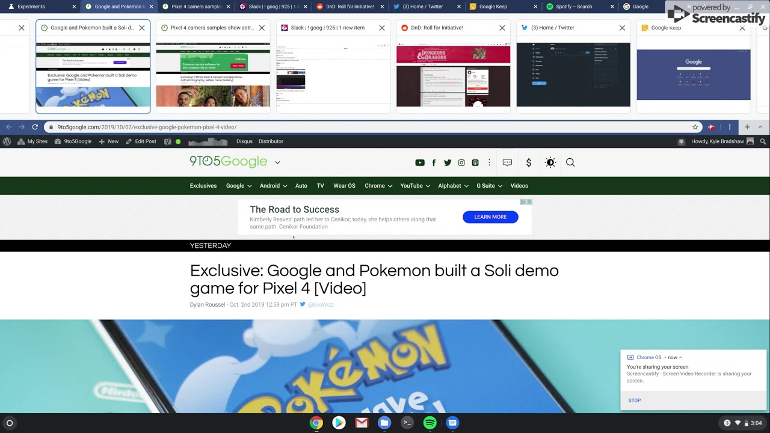Open Dylan Roussel author link
770x433 pixels.
(208, 305)
